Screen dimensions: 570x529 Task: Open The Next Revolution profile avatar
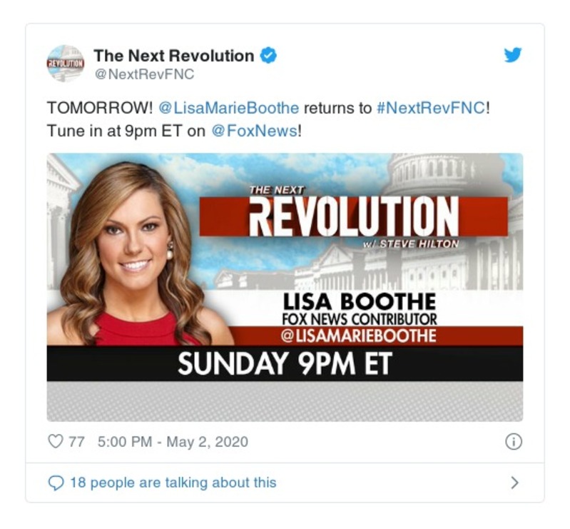point(66,64)
